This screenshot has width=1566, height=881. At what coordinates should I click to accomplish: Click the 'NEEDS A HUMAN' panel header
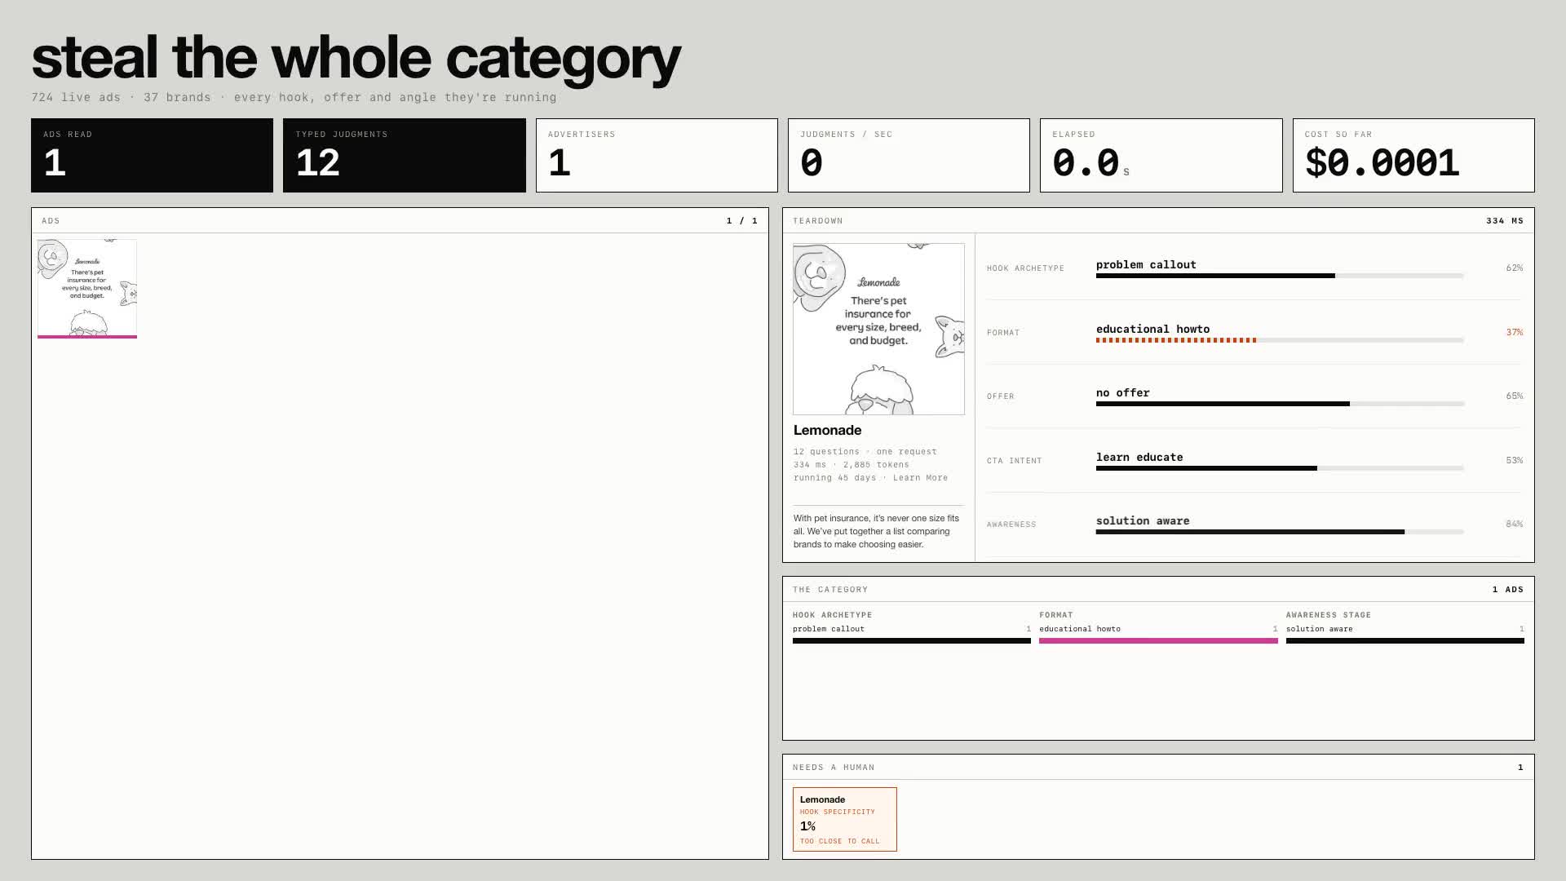[x=834, y=768]
